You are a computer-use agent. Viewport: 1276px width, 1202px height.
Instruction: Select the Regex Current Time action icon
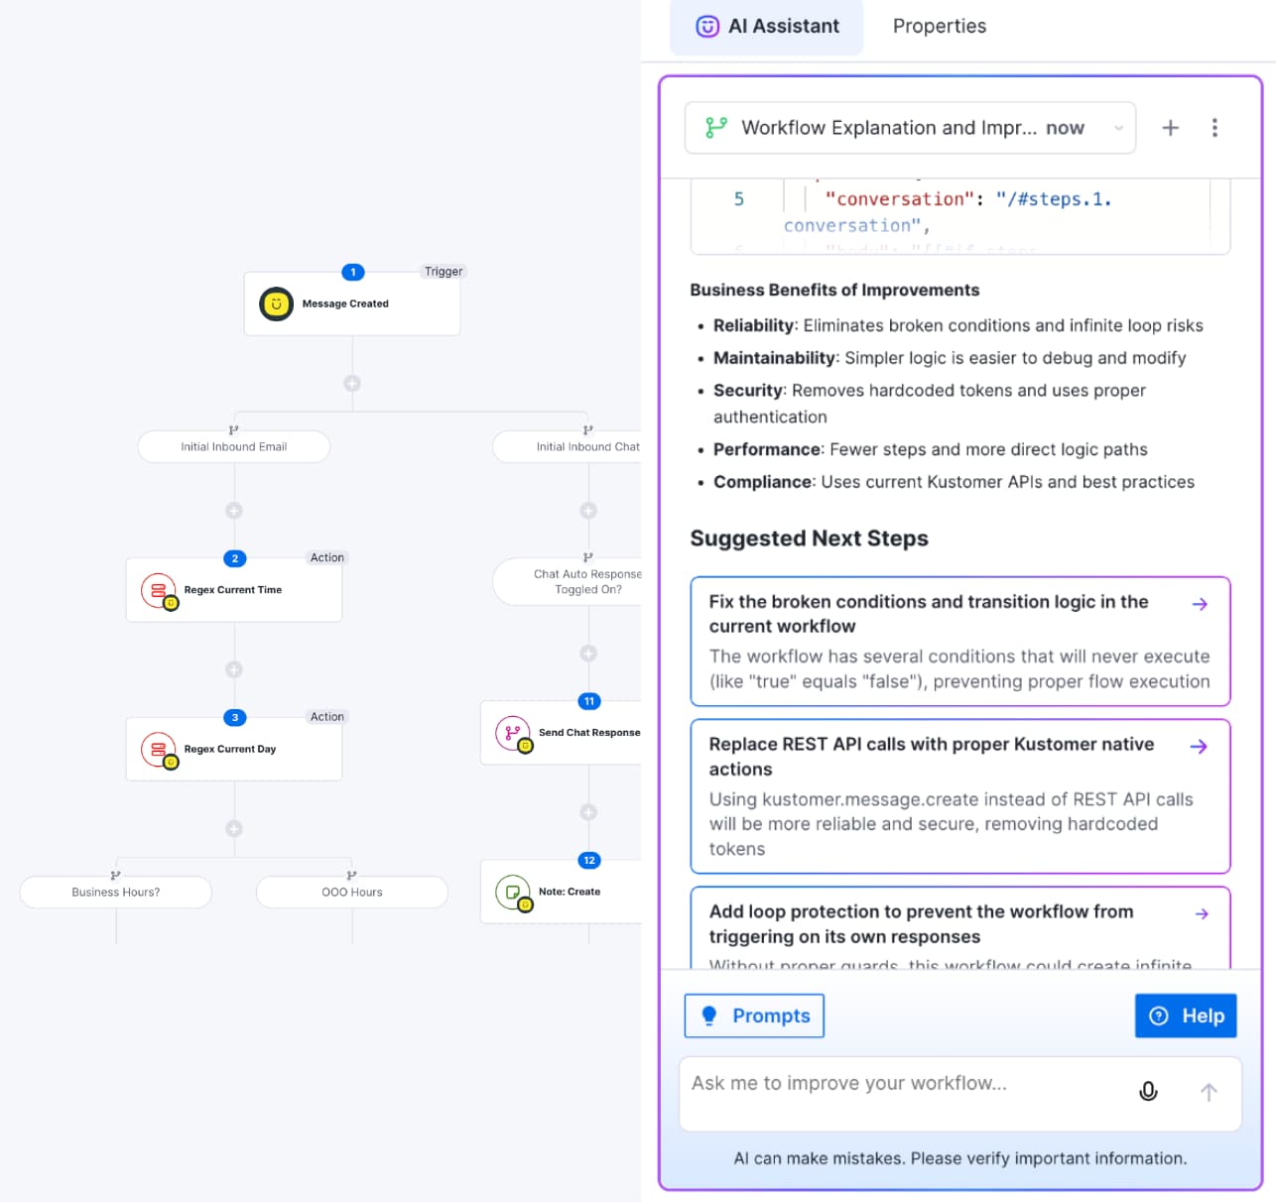(x=159, y=589)
